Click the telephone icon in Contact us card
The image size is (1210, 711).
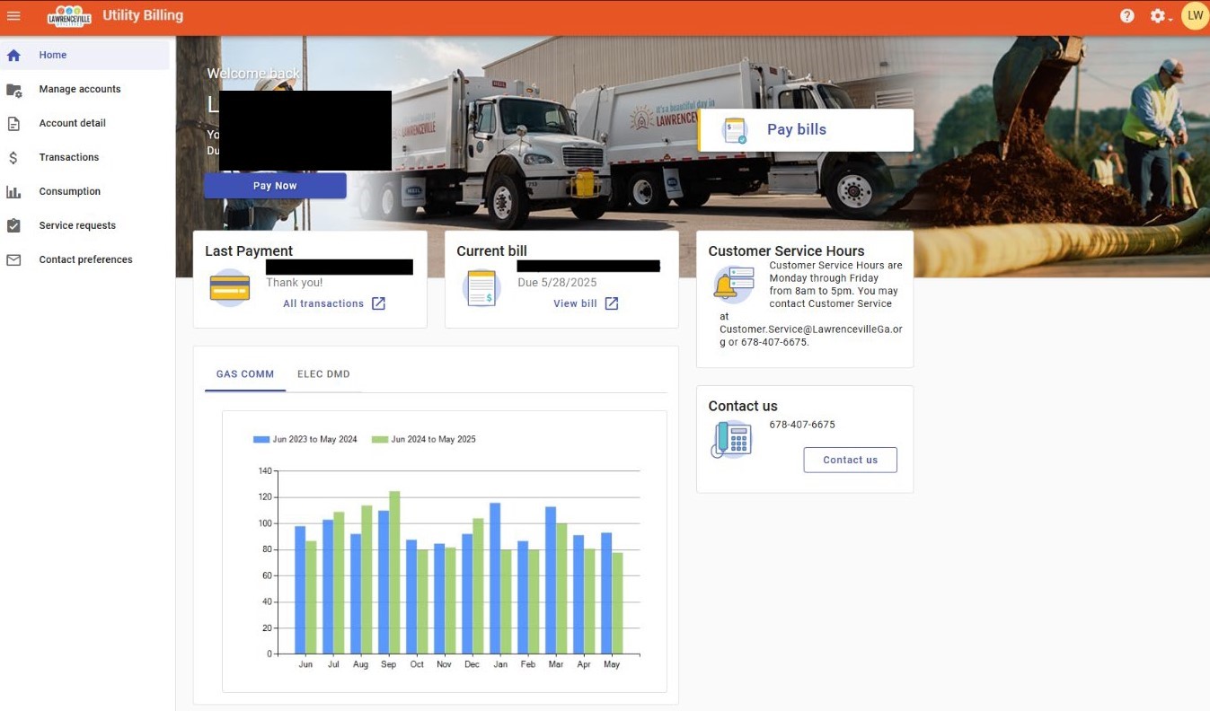coord(730,439)
